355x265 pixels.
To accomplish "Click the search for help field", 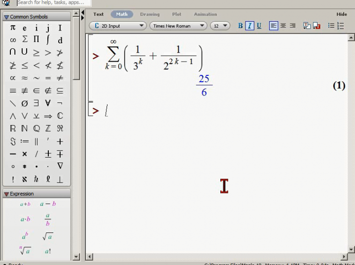I will (54, 3).
